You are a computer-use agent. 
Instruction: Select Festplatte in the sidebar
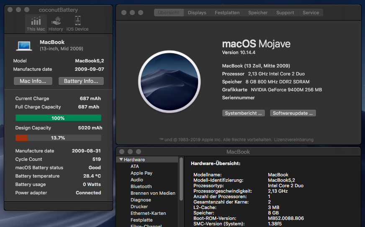point(141,220)
